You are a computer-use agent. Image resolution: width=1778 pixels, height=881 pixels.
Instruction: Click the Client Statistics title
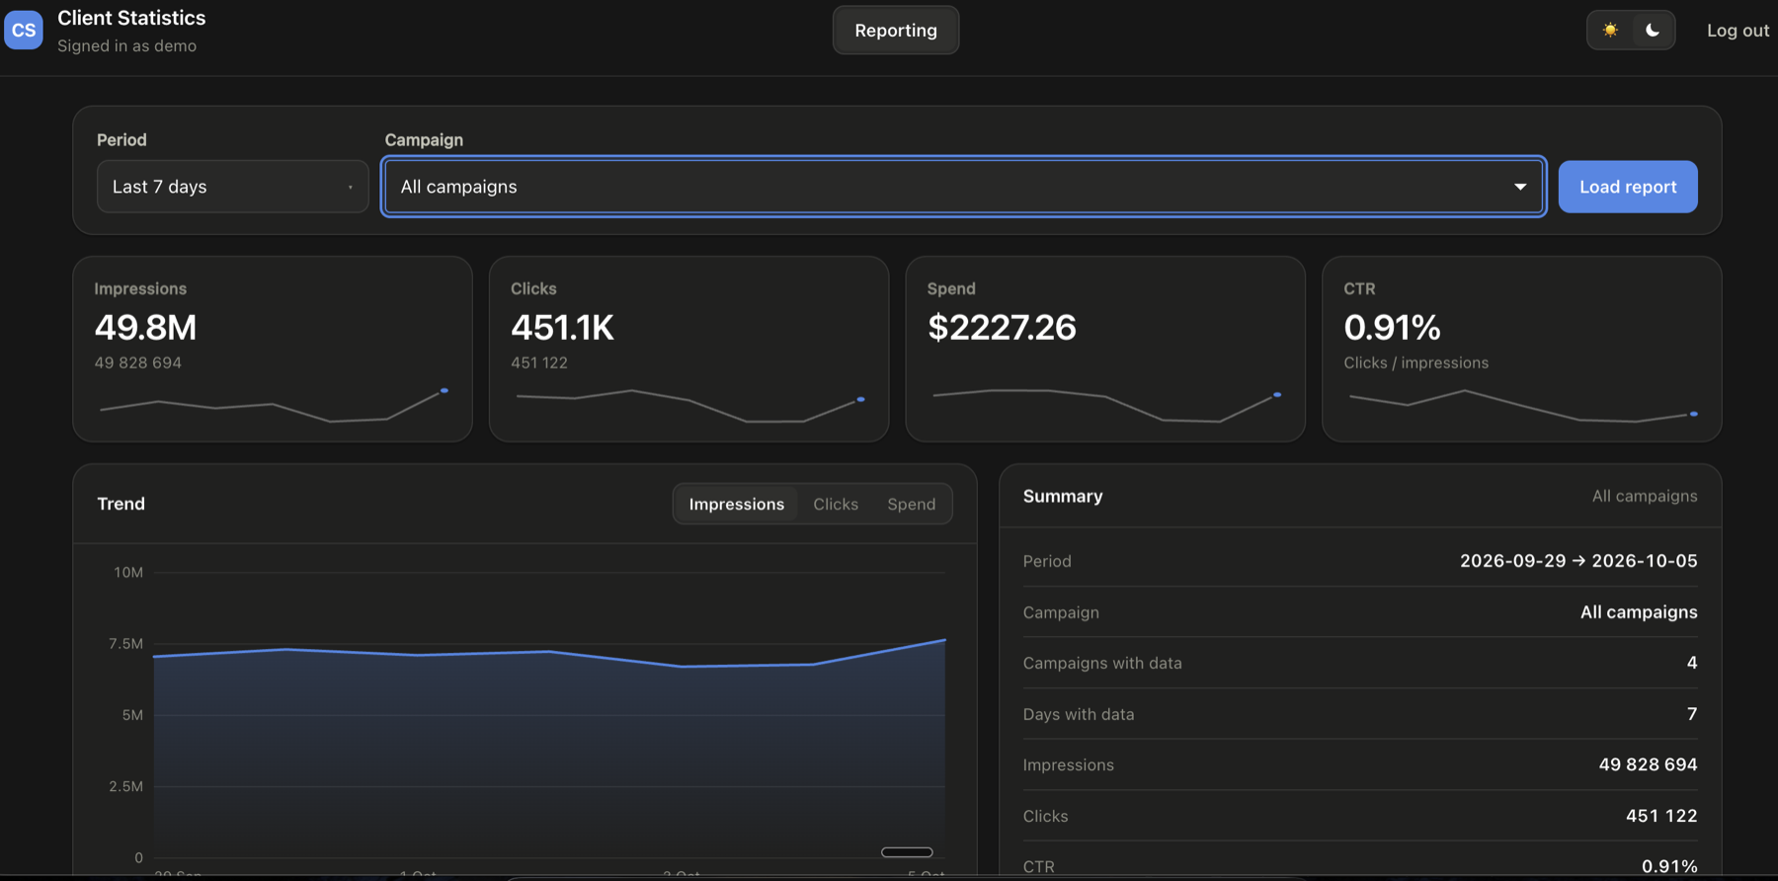(x=131, y=18)
